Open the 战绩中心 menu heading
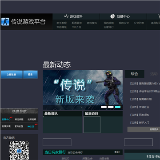The image size is (160, 160). point(123,16)
